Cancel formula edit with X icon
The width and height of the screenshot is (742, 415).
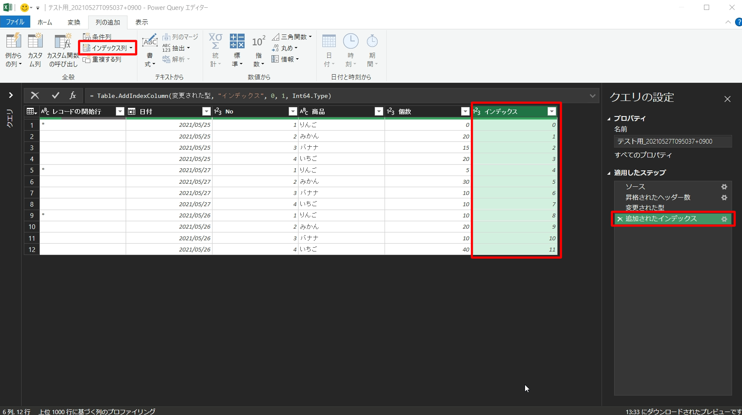point(35,96)
